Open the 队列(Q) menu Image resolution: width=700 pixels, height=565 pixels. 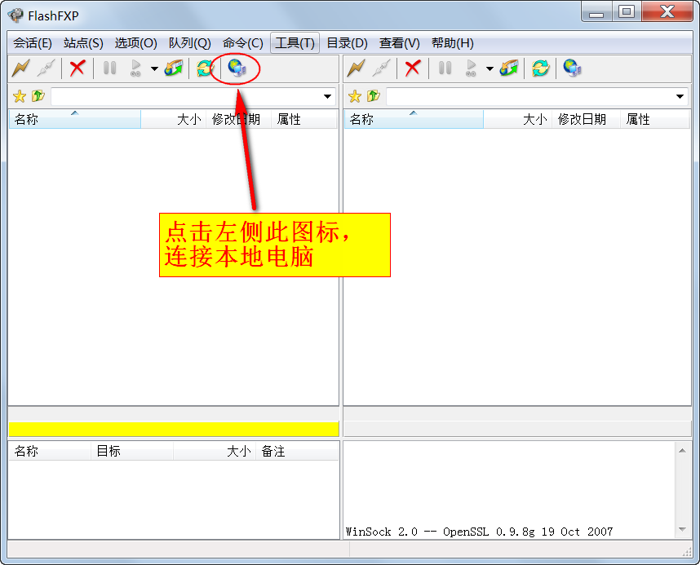click(x=190, y=43)
